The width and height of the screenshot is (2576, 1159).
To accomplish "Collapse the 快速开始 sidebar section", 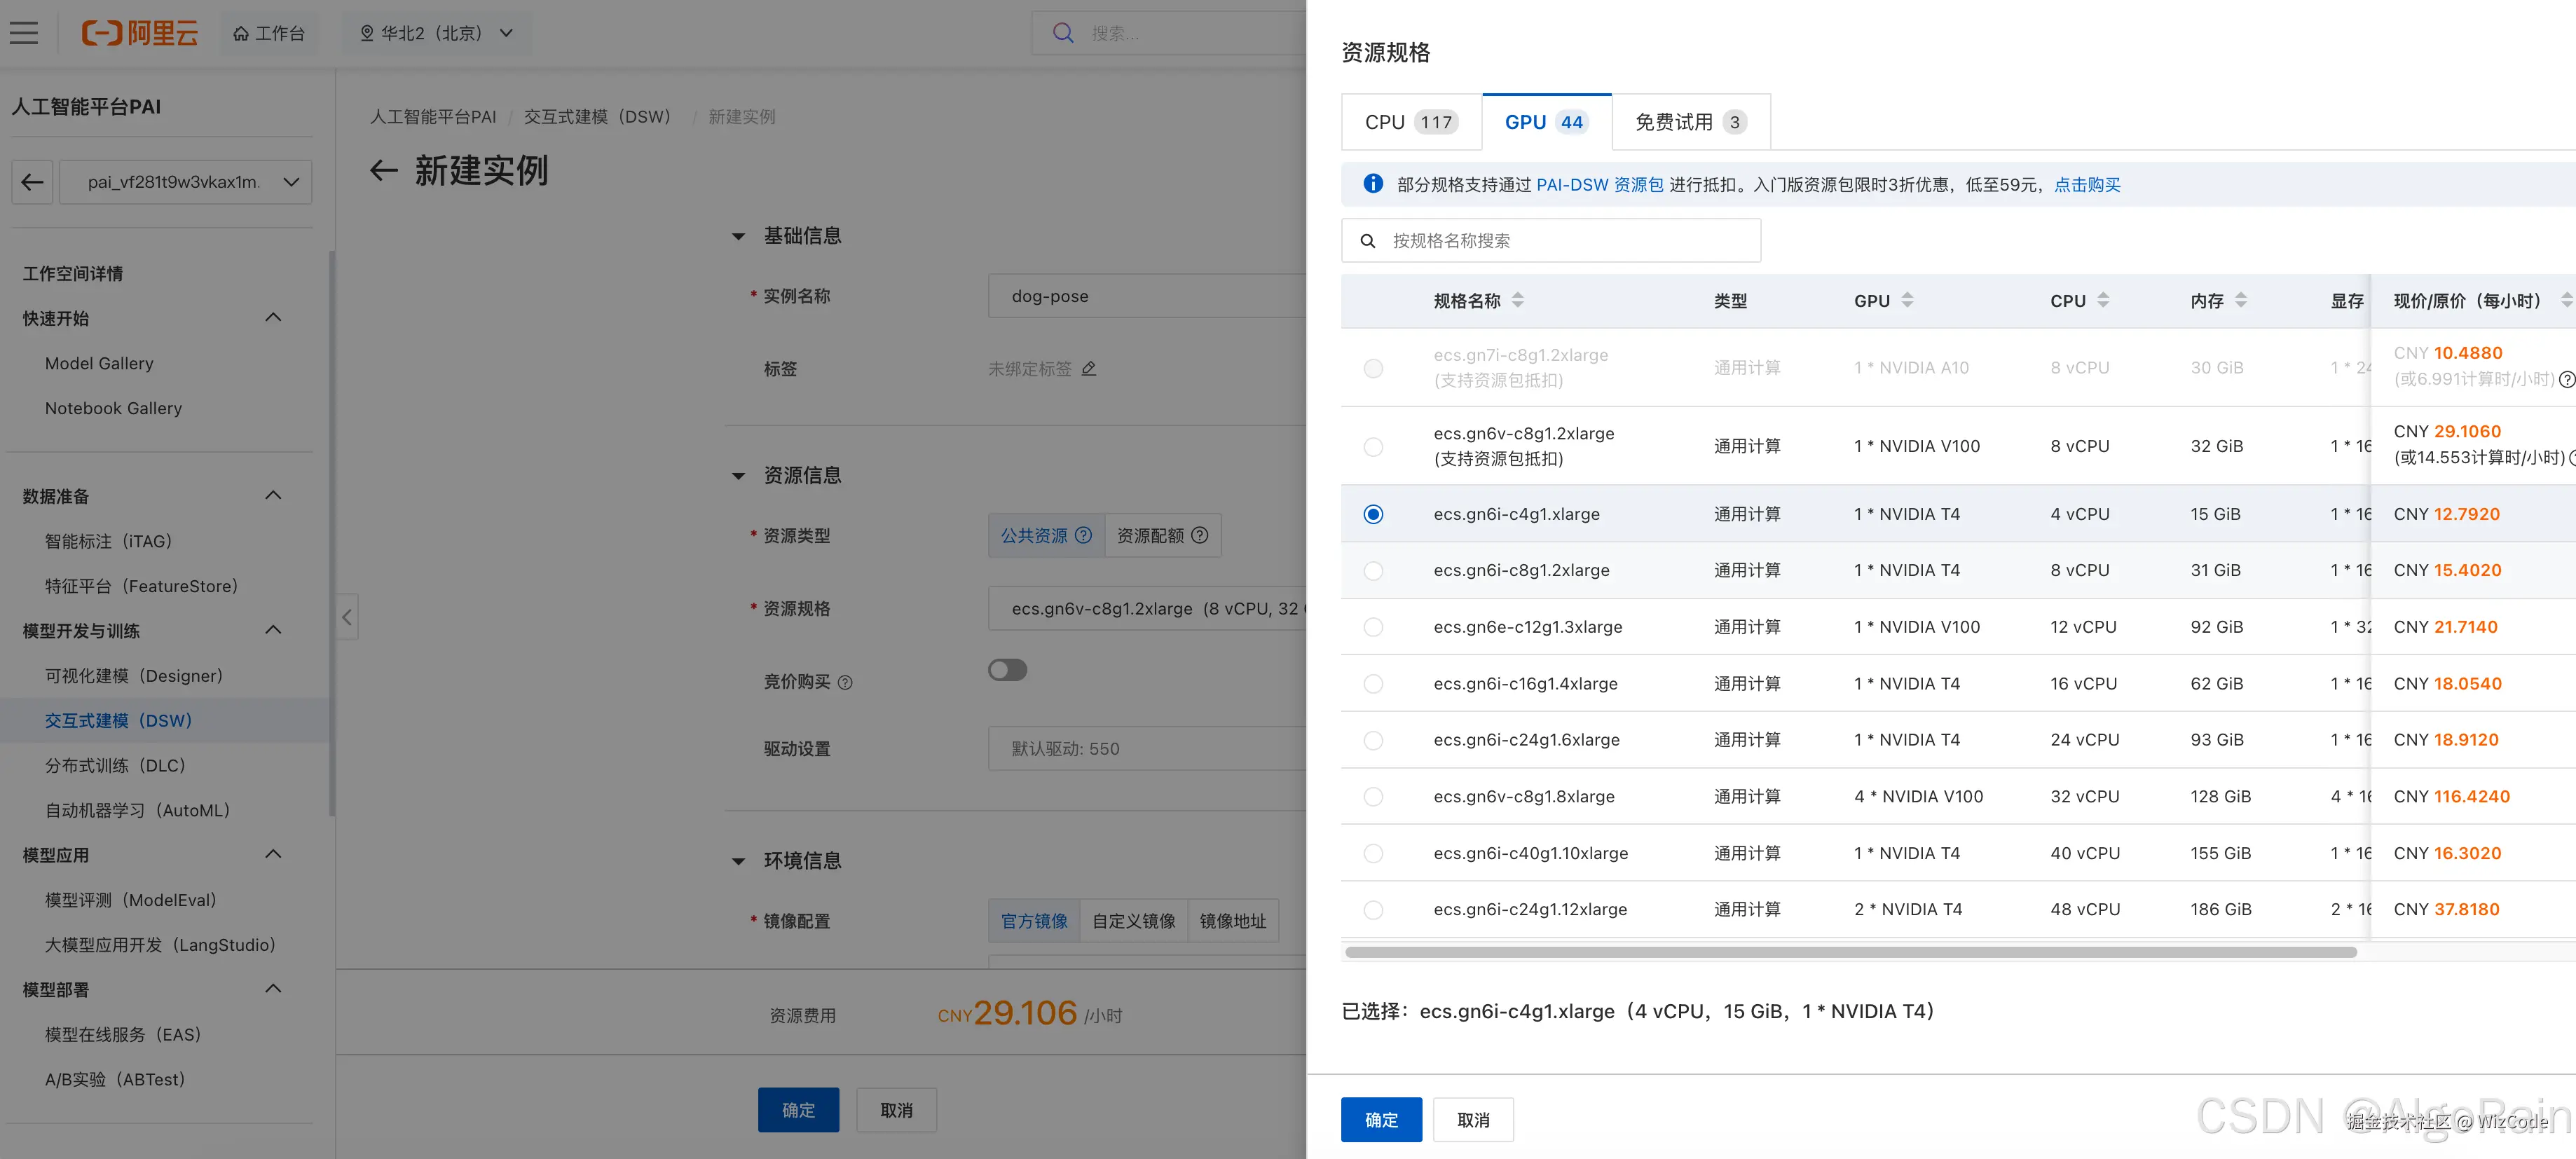I will [273, 318].
